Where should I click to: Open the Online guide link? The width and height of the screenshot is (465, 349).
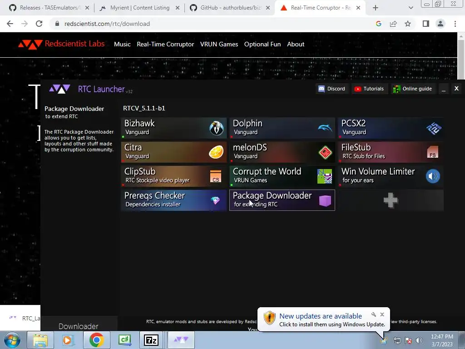(412, 89)
